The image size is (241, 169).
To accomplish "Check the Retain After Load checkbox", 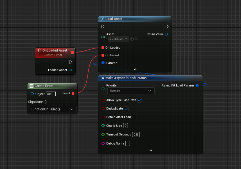I will [134, 117].
